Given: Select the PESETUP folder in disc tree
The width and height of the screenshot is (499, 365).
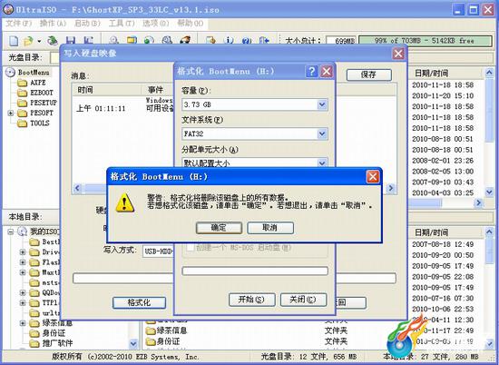Looking at the screenshot, I should 44,103.
